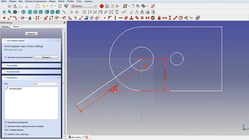Click the combo panel scroll down arrow
This screenshot has width=249, height=140.
64,136
